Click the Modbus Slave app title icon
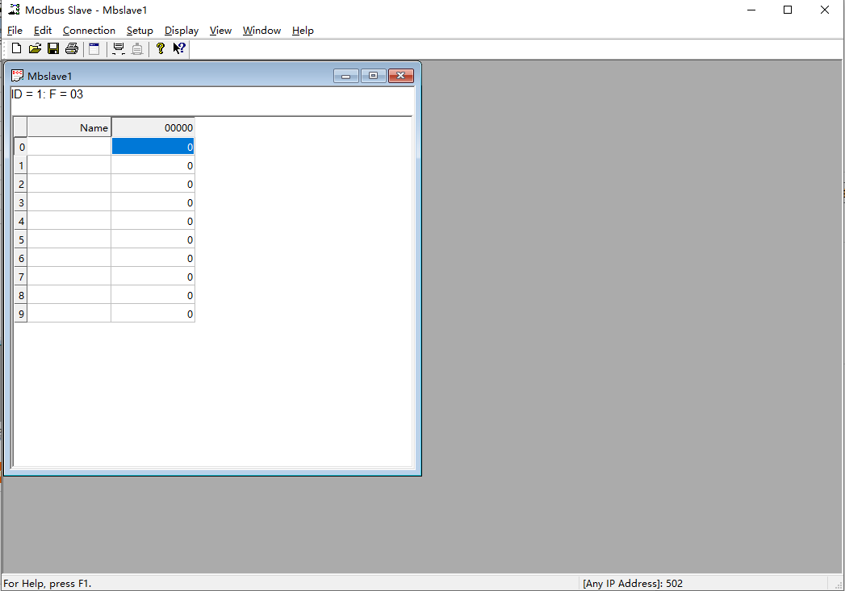The height and width of the screenshot is (591, 845). pos(14,10)
